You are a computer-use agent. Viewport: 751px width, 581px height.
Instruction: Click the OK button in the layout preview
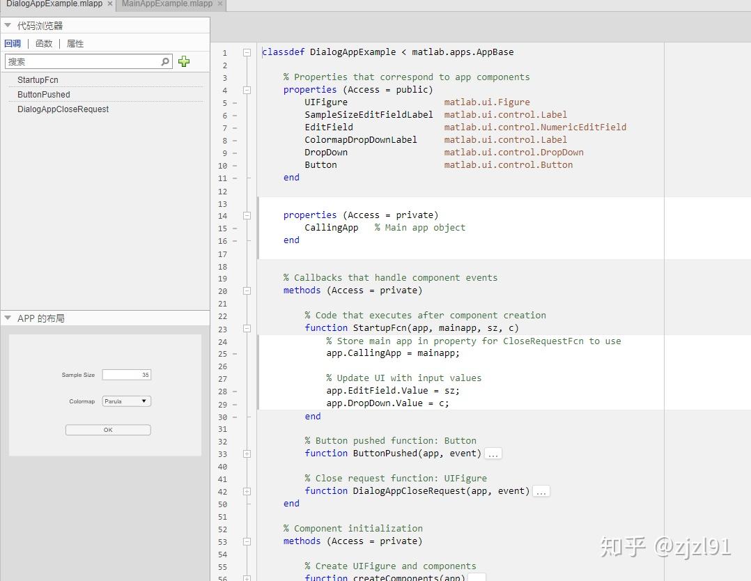(x=108, y=429)
